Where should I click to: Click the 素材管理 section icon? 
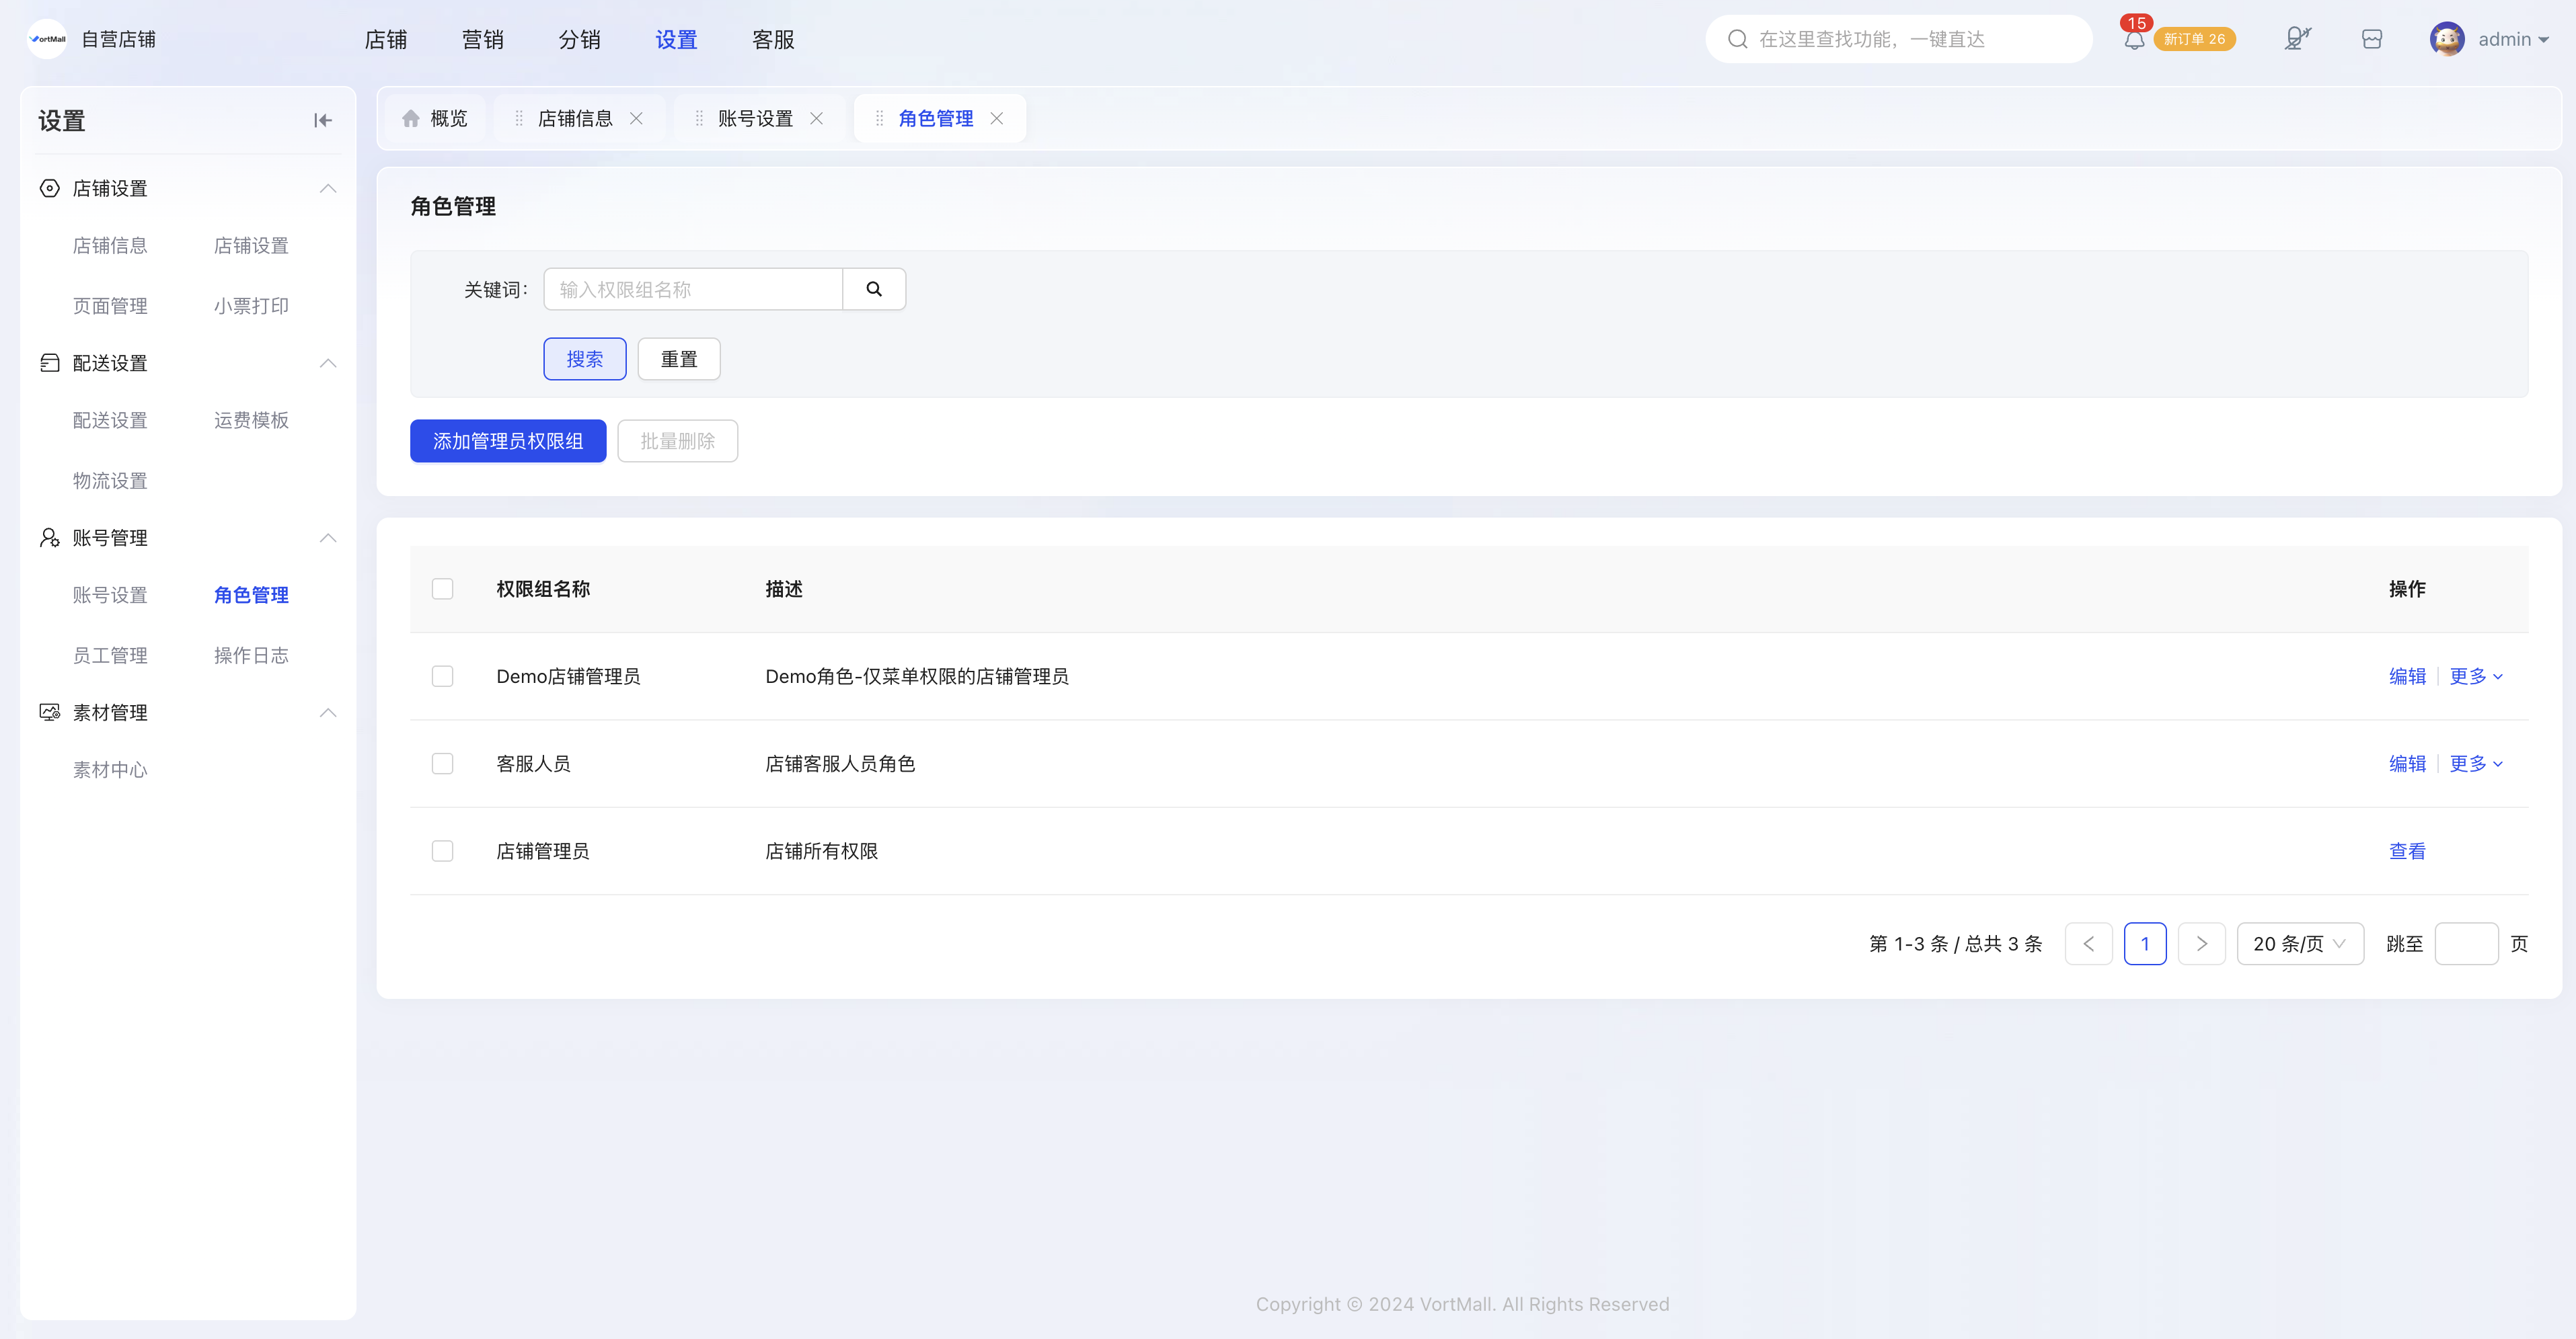click(49, 713)
